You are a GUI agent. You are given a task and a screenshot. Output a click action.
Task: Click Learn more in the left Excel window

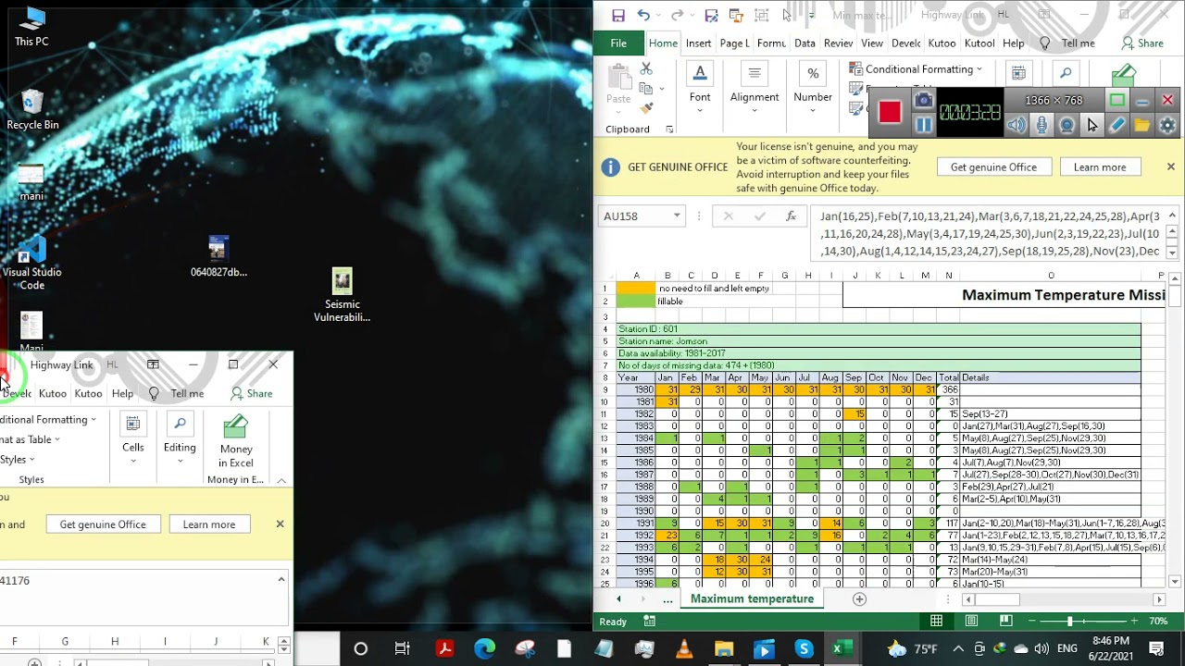tap(209, 524)
